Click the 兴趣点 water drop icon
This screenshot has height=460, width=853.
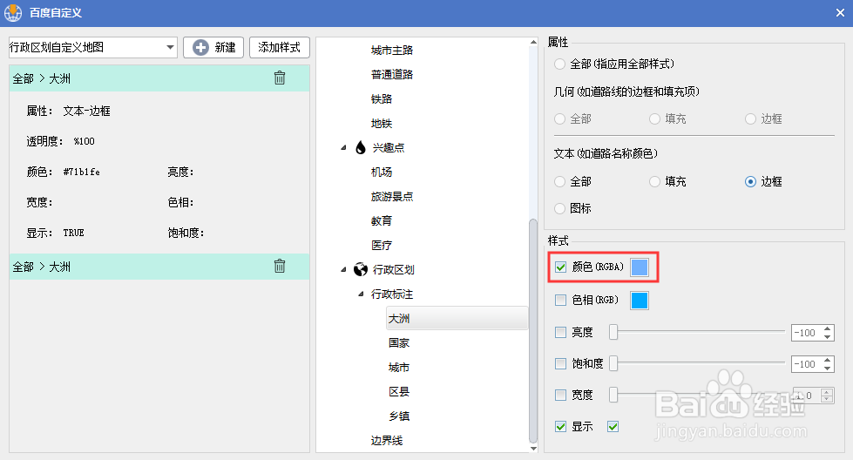(x=360, y=147)
